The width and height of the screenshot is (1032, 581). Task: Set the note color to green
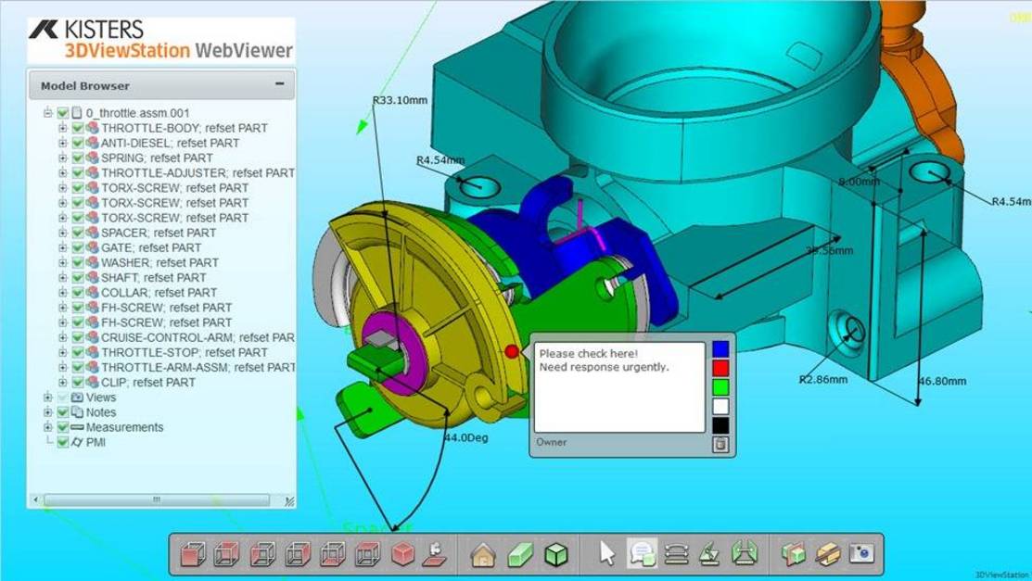click(x=720, y=387)
